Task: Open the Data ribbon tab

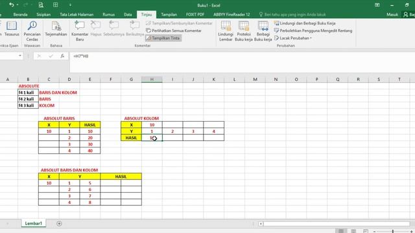Action: click(128, 14)
